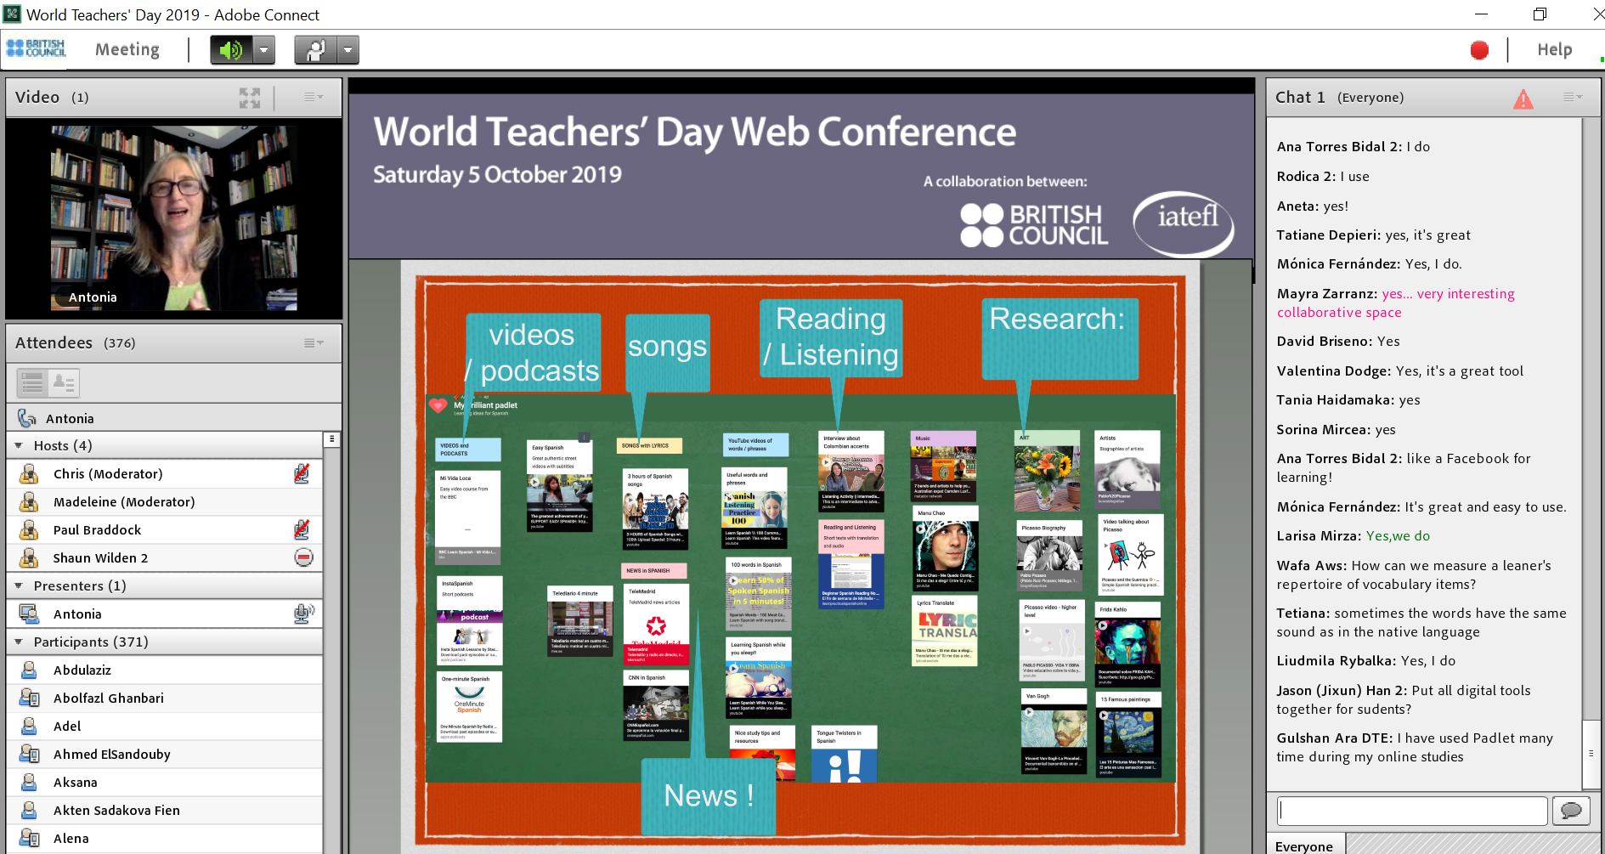Open the Attendees pod options menu
This screenshot has height=854, width=1605.
coord(314,343)
